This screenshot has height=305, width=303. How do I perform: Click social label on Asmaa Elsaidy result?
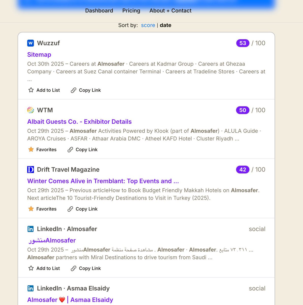click(x=257, y=288)
